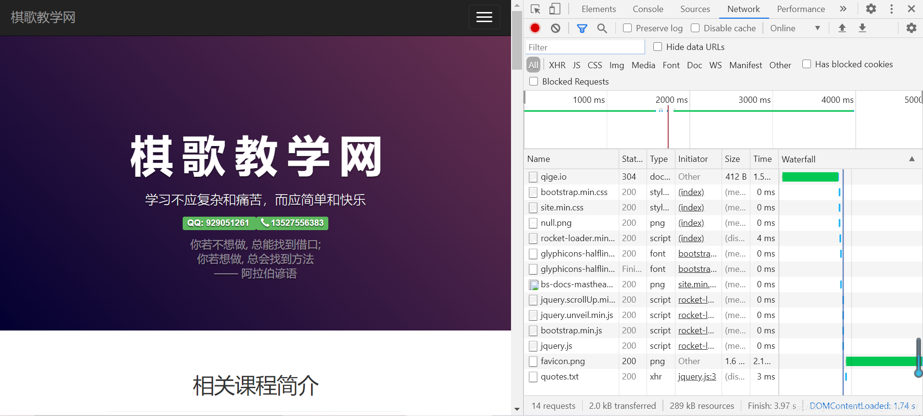
Task: Toggle the device toolbar icon
Action: [x=555, y=9]
